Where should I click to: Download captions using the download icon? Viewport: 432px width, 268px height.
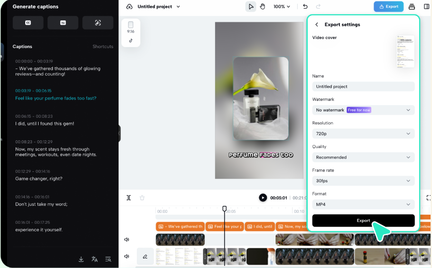81,259
